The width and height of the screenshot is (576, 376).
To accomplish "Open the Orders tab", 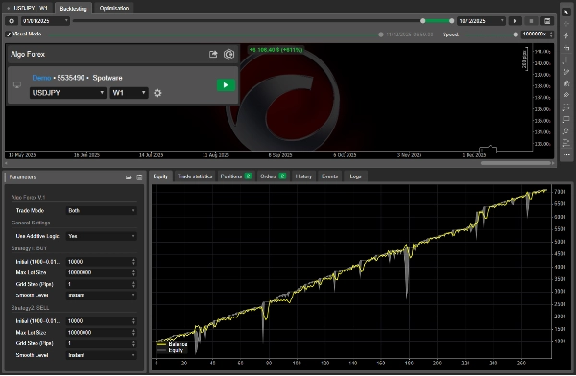I will coord(274,176).
